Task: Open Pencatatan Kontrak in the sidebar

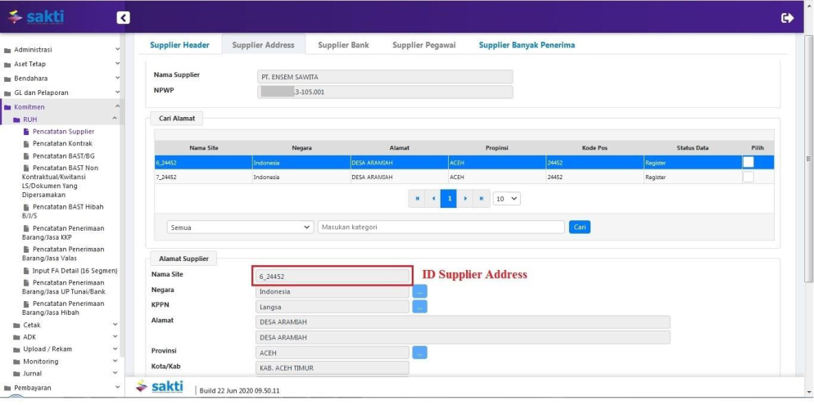Action: tap(62, 143)
